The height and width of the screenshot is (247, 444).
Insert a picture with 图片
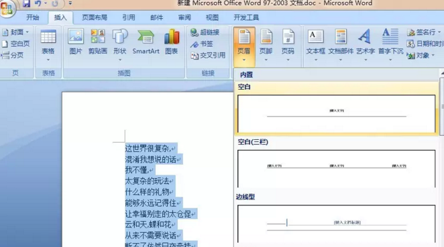[76, 42]
